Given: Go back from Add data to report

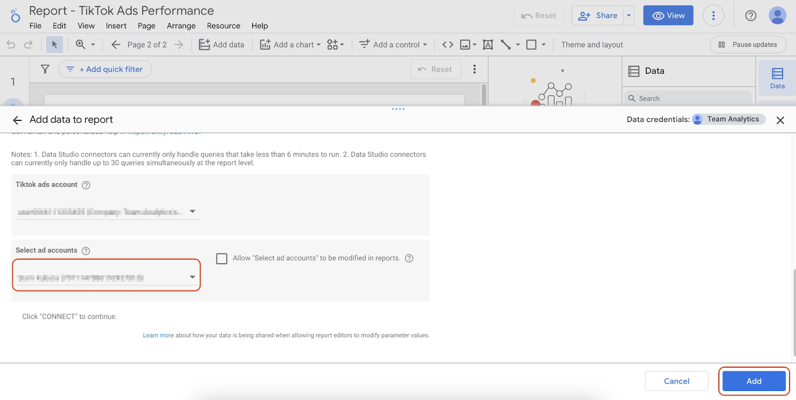Looking at the screenshot, I should pyautogui.click(x=17, y=120).
